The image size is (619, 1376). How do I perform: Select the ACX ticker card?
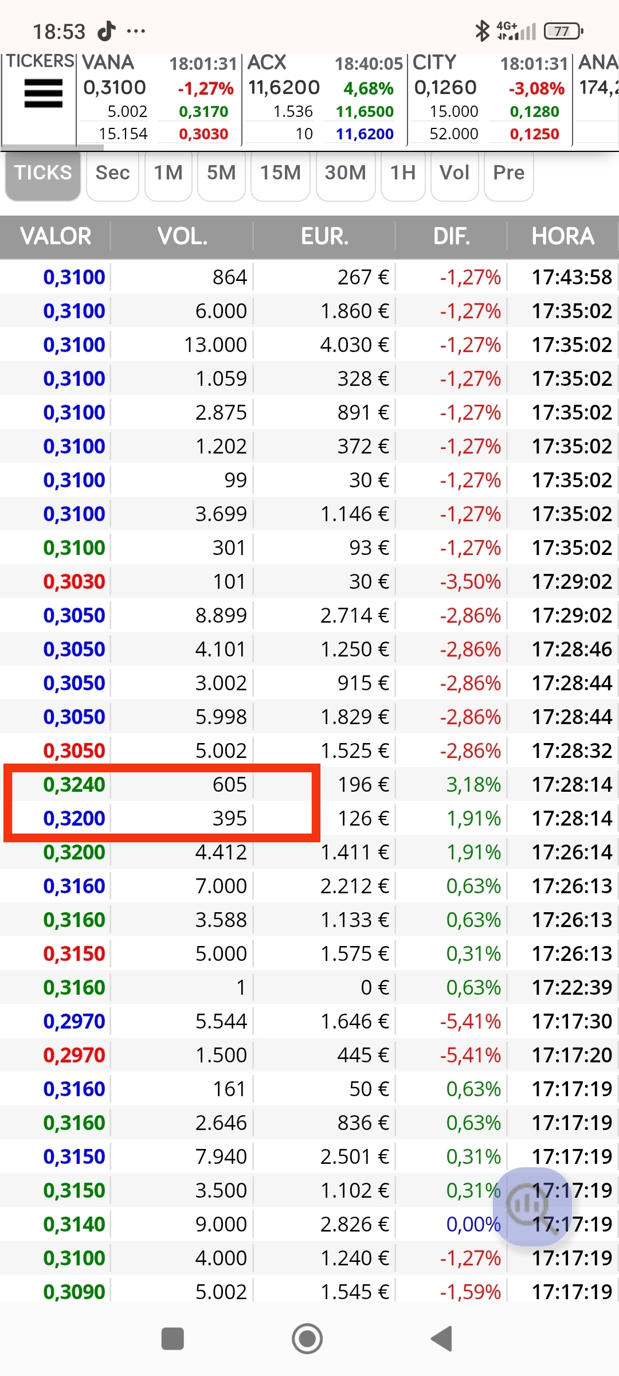click(324, 99)
